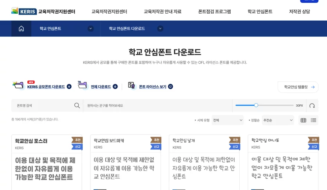Open the 폰트점검 프로그램 menu

pos(215,11)
